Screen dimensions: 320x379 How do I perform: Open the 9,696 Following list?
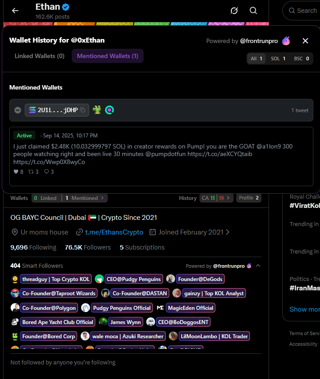coord(33,247)
